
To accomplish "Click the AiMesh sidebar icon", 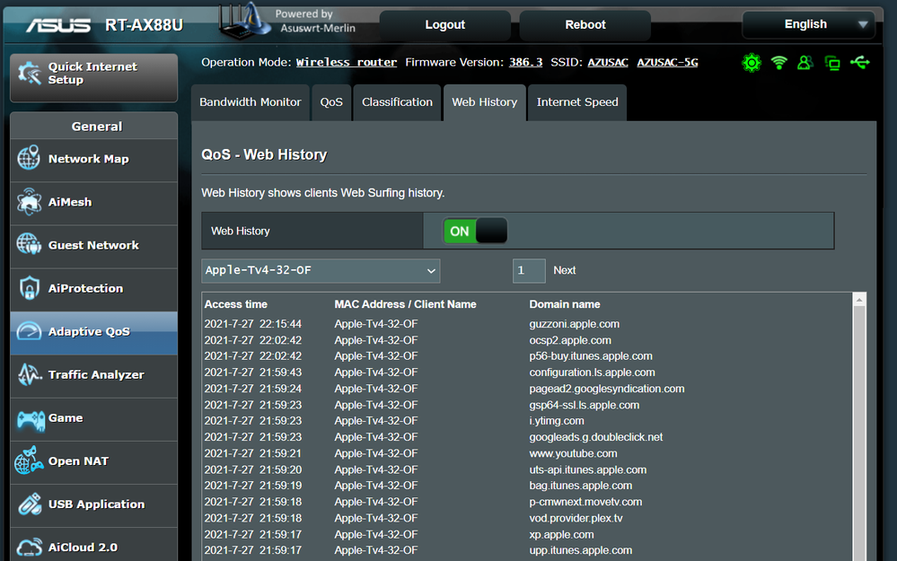I will click(29, 201).
